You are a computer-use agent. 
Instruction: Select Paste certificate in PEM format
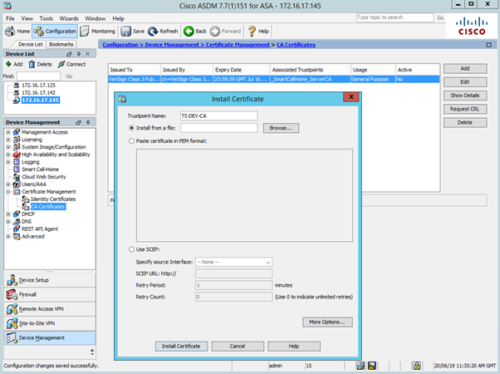click(132, 142)
